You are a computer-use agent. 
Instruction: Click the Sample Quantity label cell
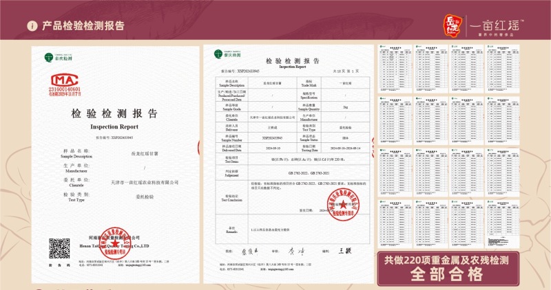[x=309, y=107]
